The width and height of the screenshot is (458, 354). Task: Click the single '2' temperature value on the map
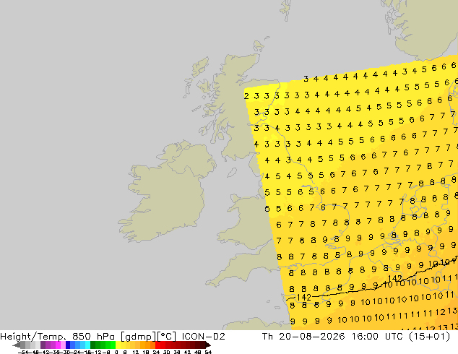tap(246, 96)
